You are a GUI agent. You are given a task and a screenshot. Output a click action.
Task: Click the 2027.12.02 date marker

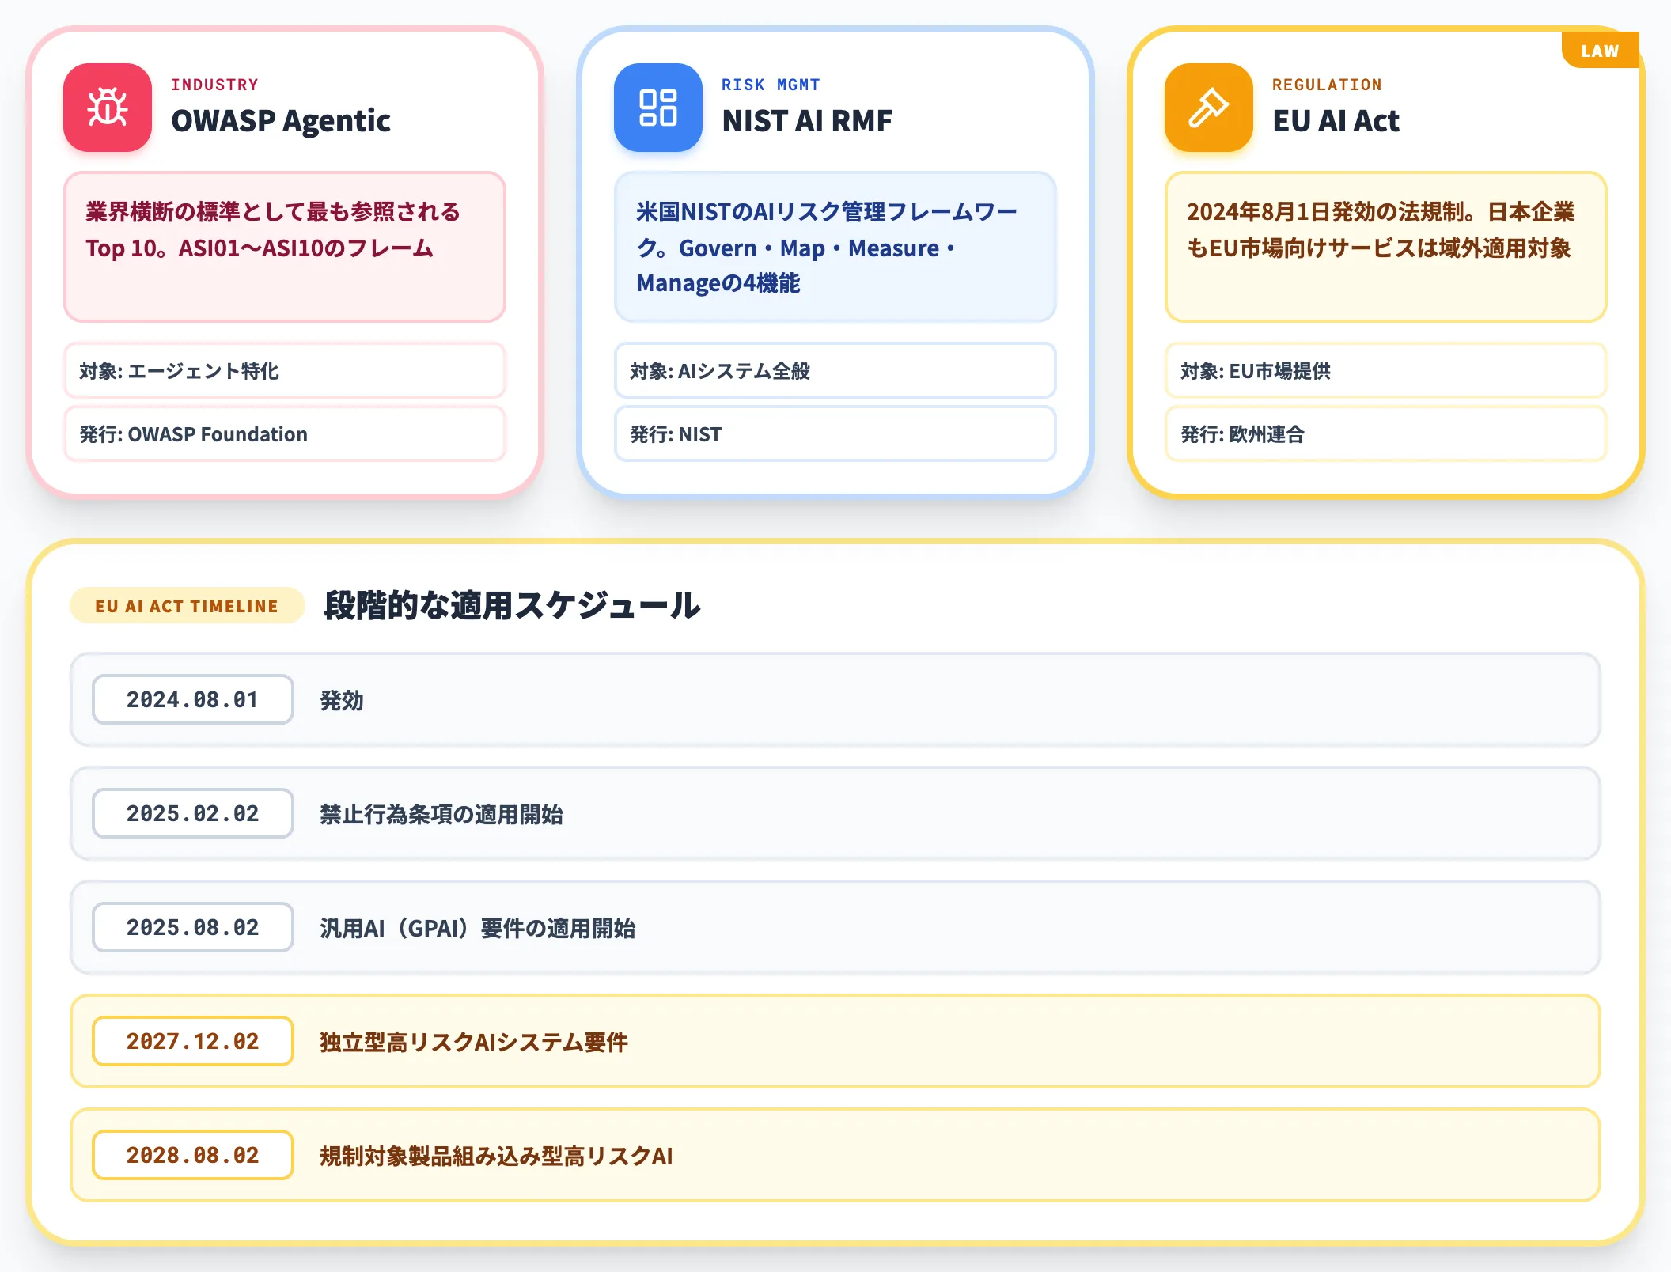click(193, 1041)
